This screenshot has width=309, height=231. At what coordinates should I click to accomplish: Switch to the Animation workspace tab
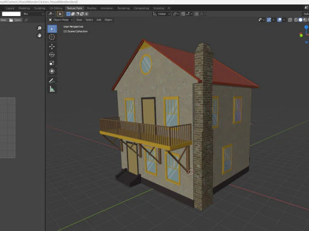(x=107, y=8)
